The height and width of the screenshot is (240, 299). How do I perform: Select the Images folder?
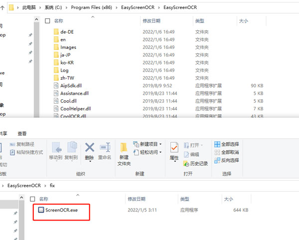pyautogui.click(x=68, y=47)
